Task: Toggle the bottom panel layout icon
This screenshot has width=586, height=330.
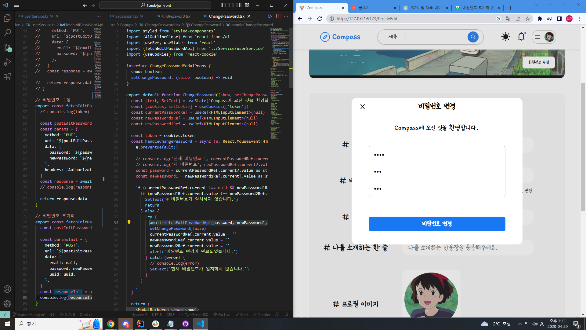Action: (x=231, y=5)
